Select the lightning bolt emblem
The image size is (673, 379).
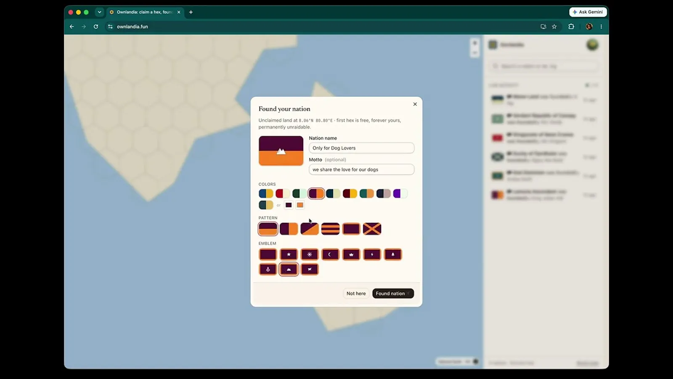point(372,254)
